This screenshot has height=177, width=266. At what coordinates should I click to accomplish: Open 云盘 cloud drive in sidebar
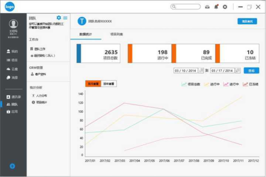pos(12,69)
